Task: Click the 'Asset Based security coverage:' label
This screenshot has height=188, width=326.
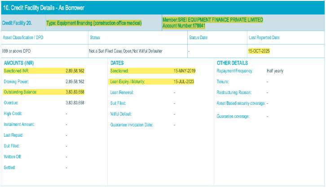Action: click(241, 103)
